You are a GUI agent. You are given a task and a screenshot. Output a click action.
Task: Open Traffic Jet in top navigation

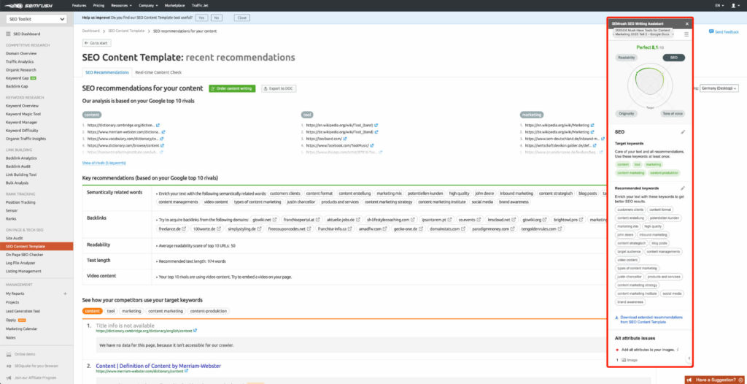pyautogui.click(x=198, y=6)
